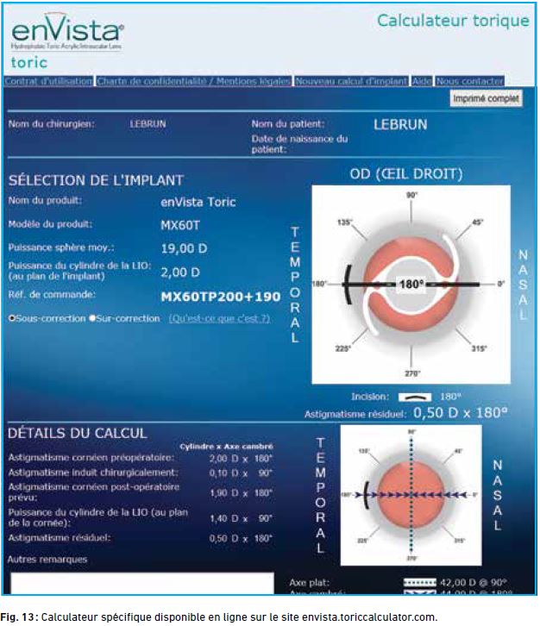Image resolution: width=540 pixels, height=626 pixels.
Task: Click the sphere power 19,00 D value
Action: (x=184, y=248)
